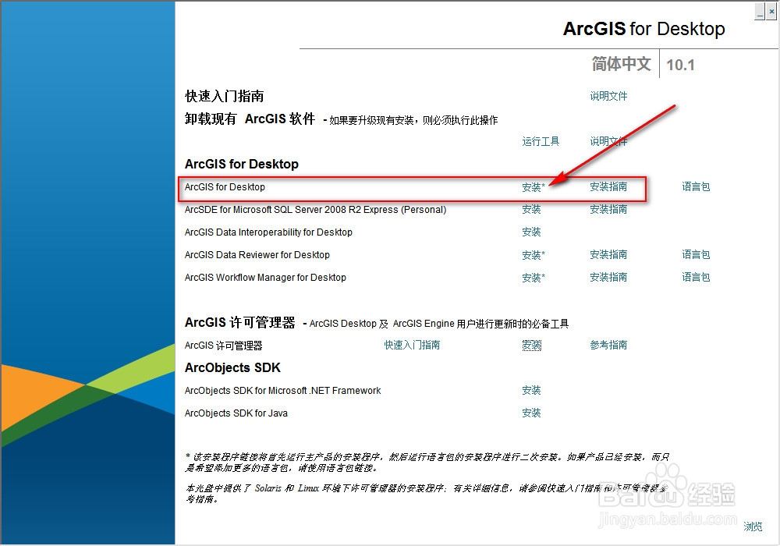Viewport: 780px width, 546px height.
Task: Click the ArcObjects SDK section heading
Action: (x=232, y=367)
